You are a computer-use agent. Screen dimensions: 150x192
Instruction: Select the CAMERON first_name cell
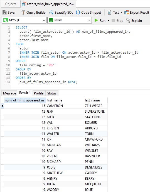(x=65, y=106)
